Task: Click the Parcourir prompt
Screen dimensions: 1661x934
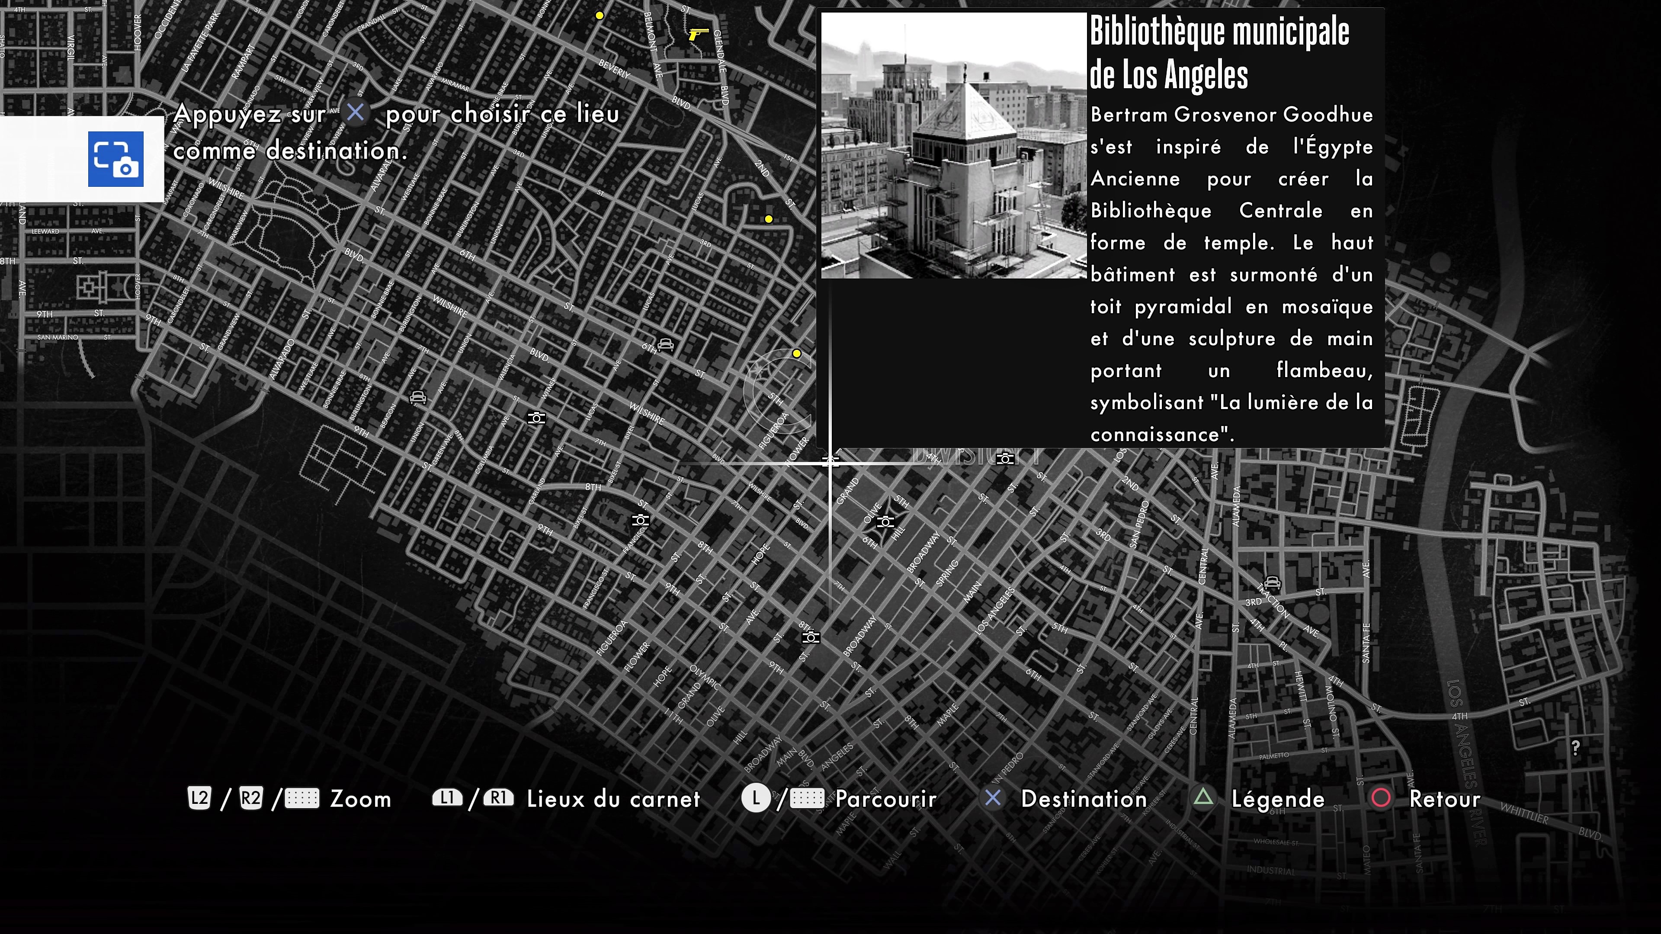Action: (886, 799)
